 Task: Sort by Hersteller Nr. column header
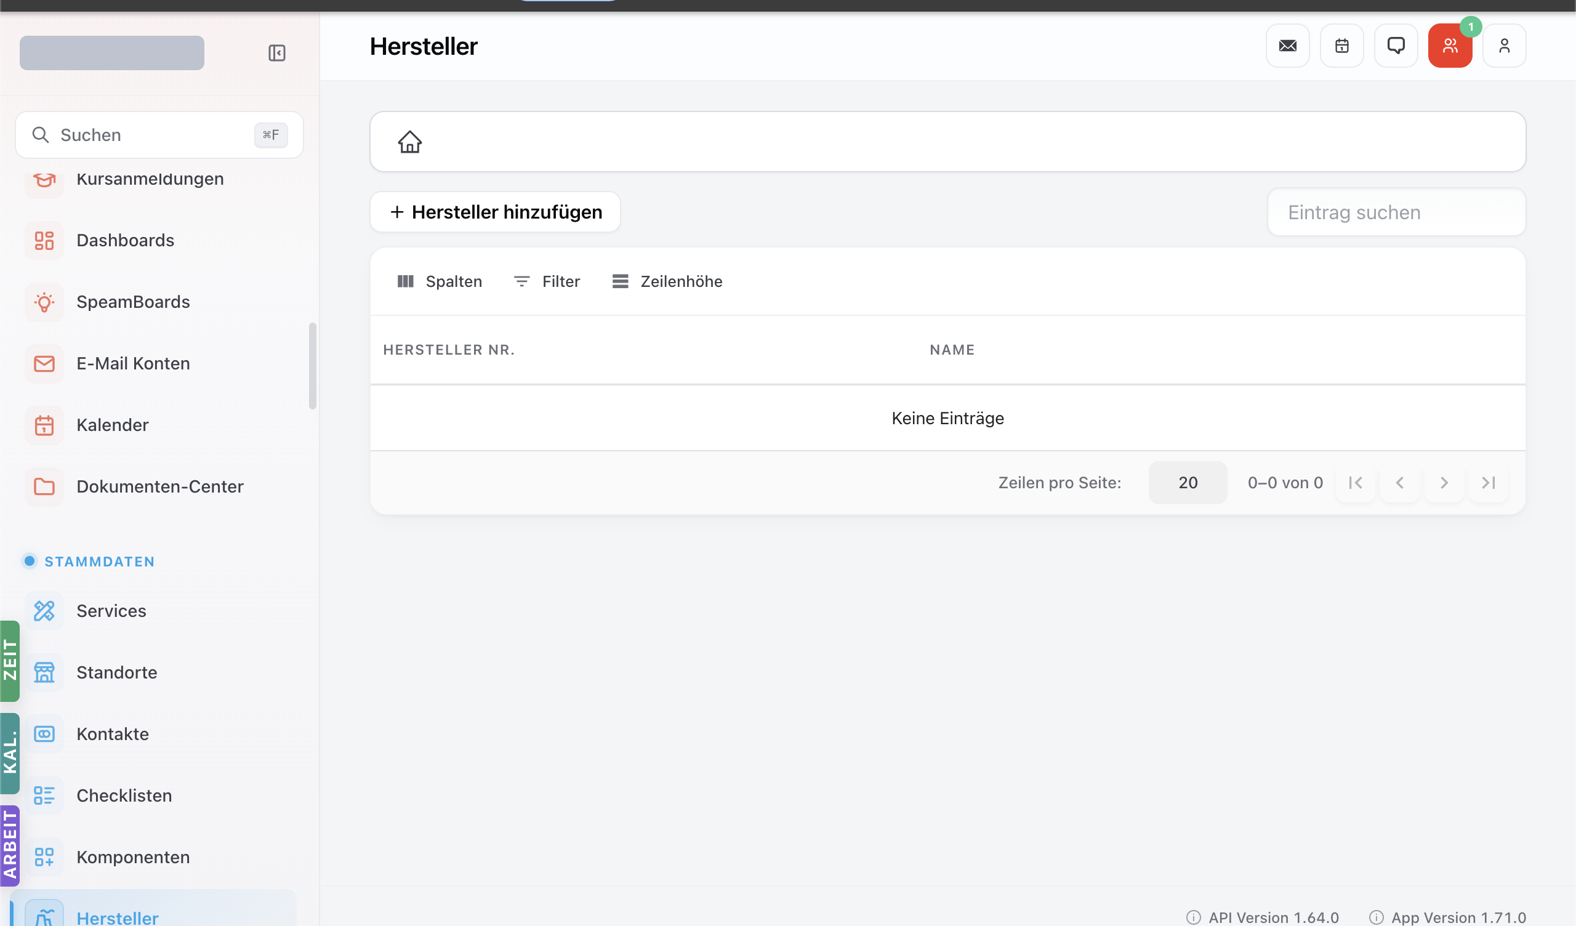(x=448, y=350)
